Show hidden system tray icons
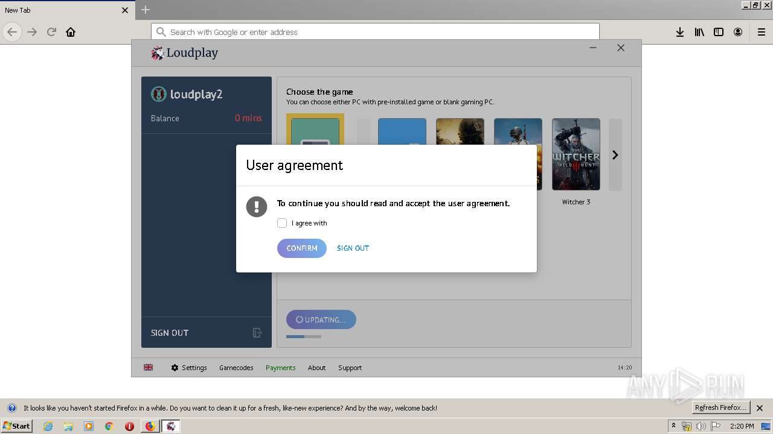 673,426
